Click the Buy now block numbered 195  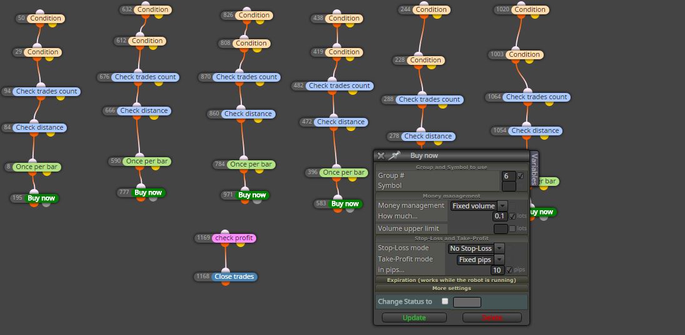point(41,198)
